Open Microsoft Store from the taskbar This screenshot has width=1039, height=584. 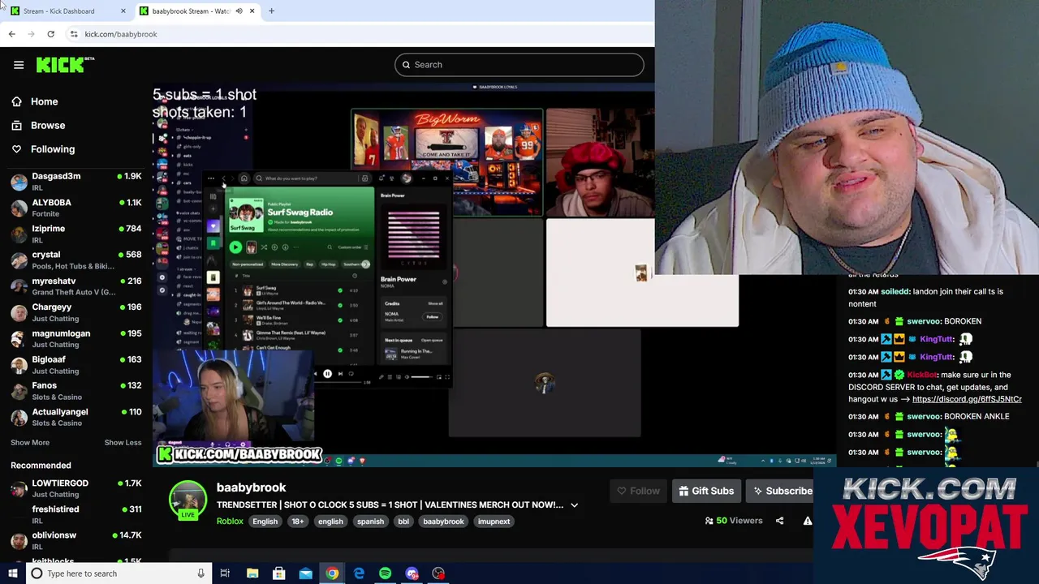[278, 573]
